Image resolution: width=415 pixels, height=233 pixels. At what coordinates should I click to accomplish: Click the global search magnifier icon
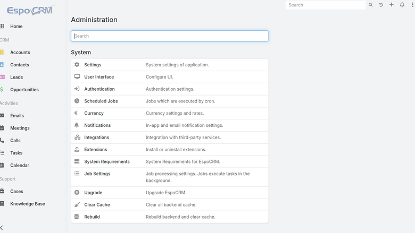[x=370, y=5]
